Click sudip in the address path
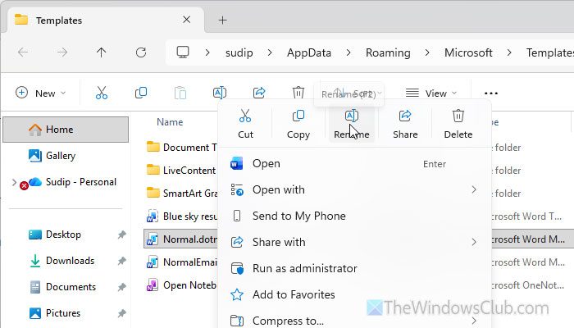Screen dimensions: 574x328 [239, 52]
